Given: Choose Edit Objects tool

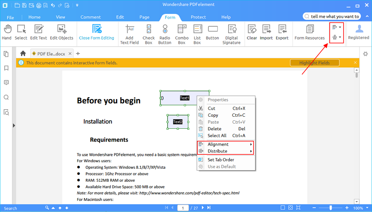Looking at the screenshot, I should 62,32.
